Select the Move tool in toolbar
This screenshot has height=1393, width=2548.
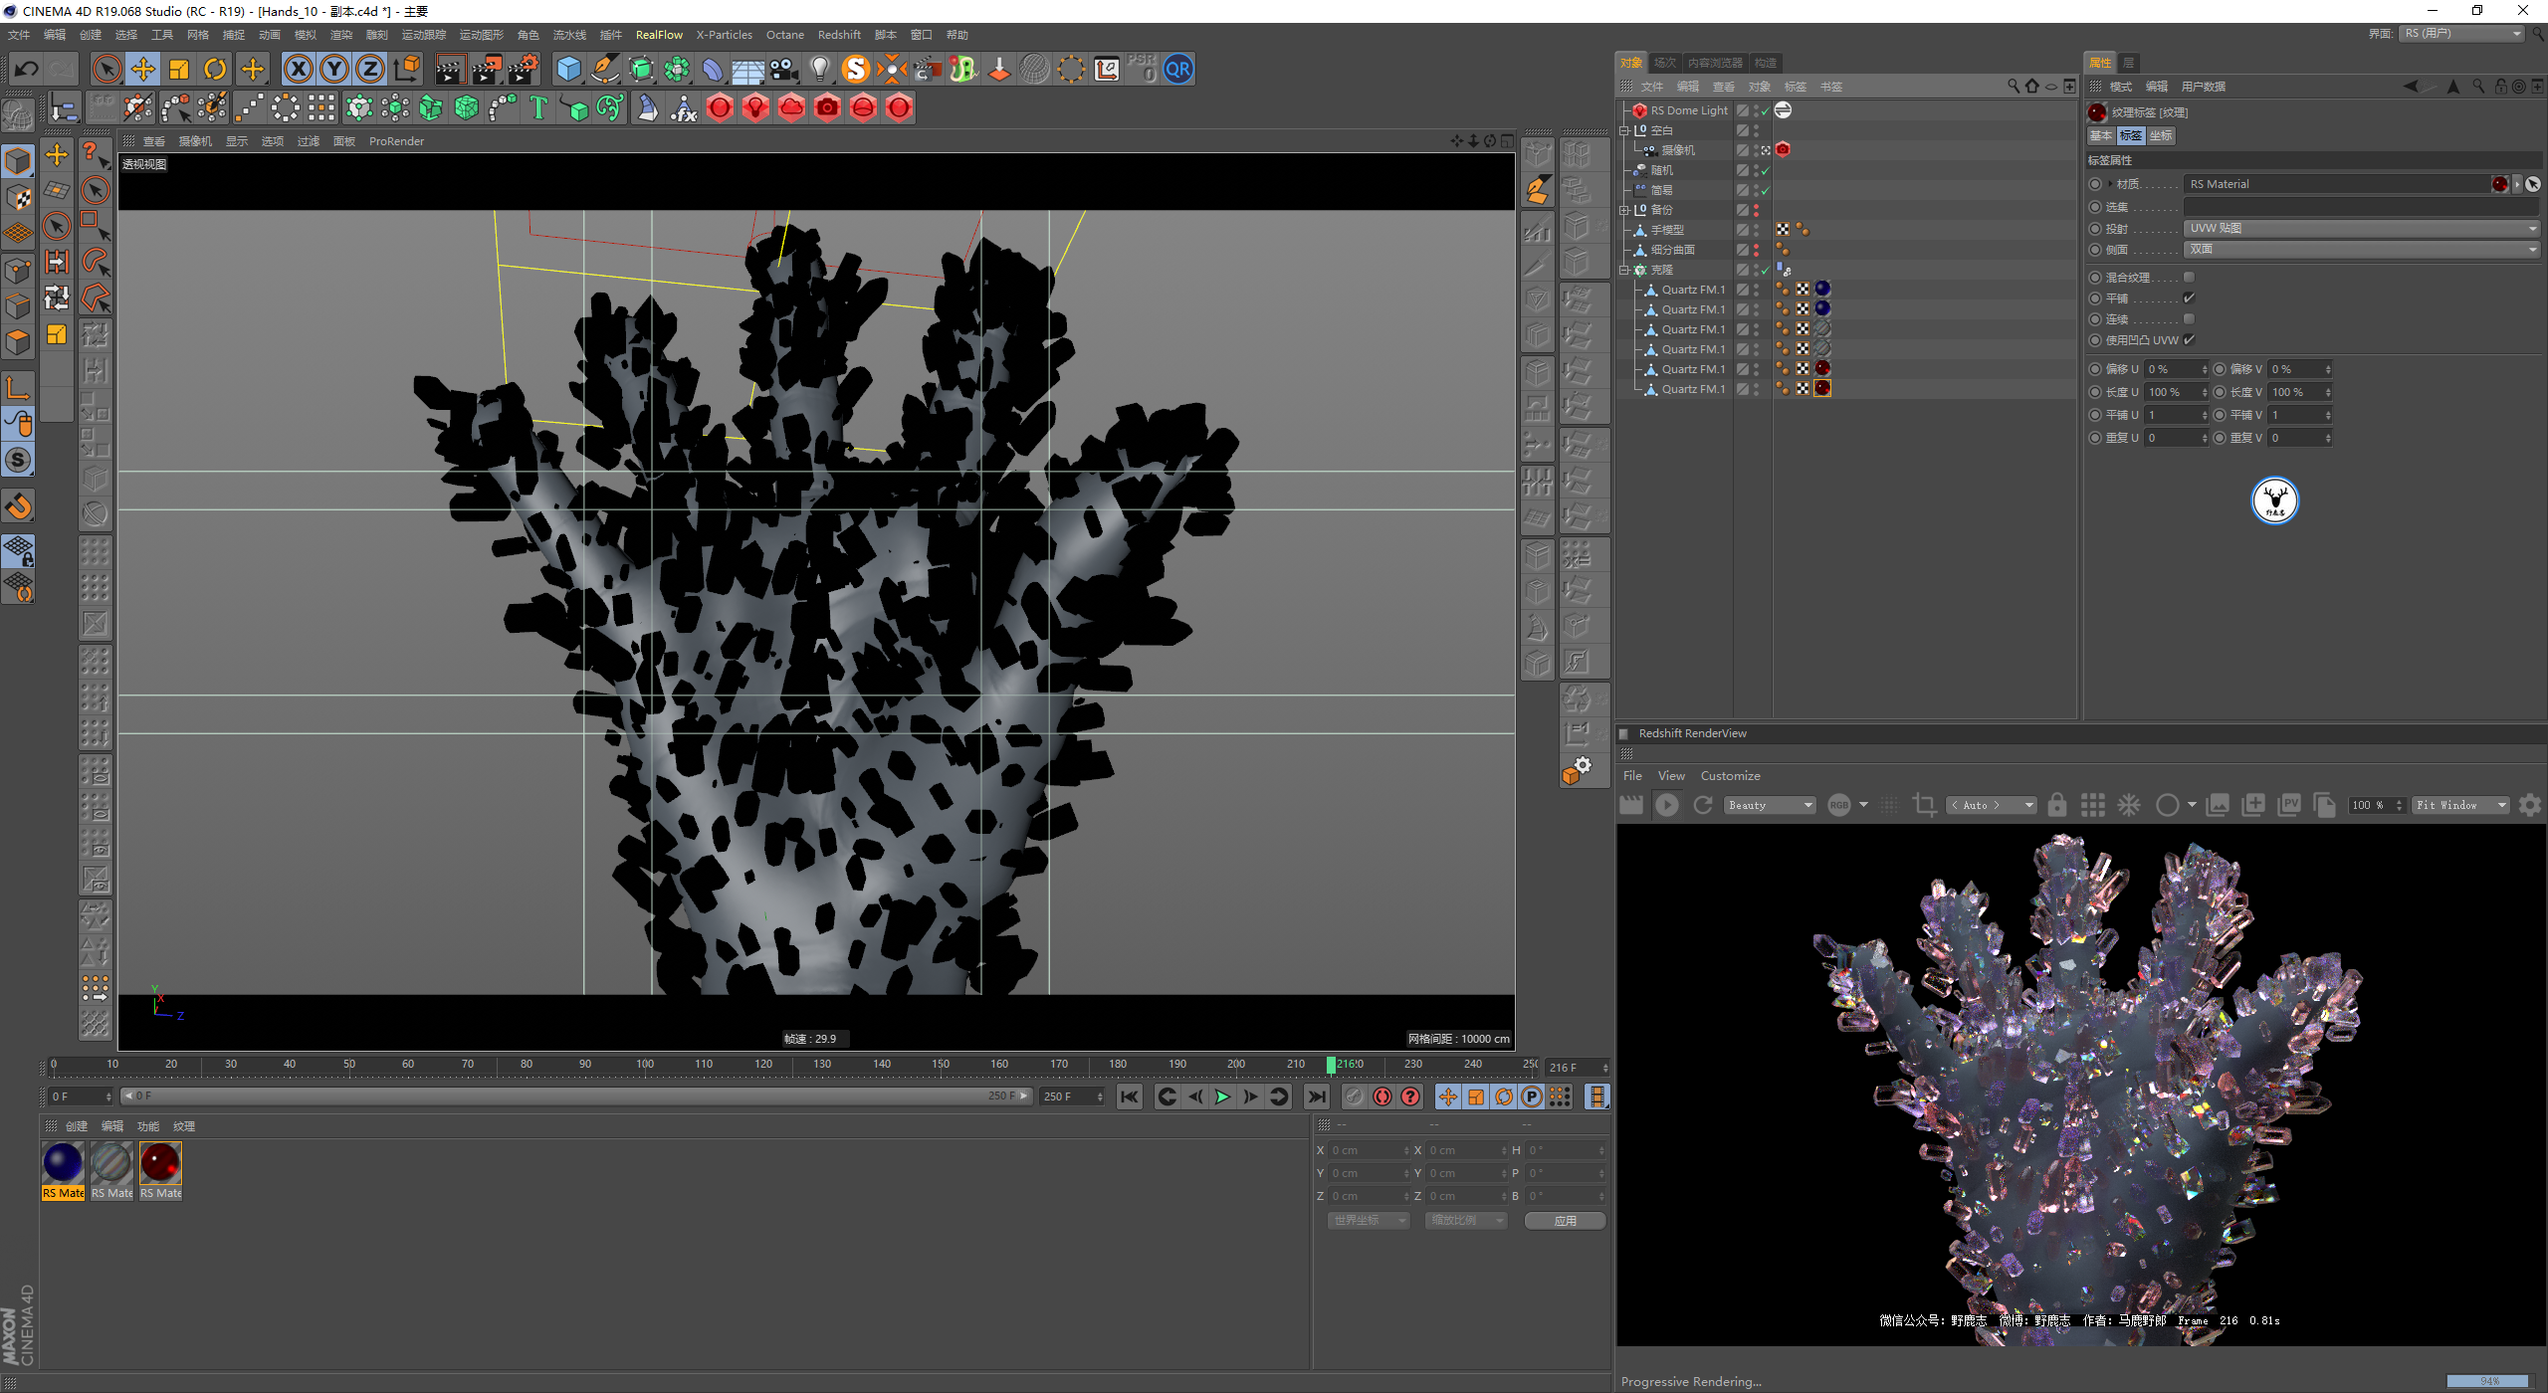[x=143, y=69]
